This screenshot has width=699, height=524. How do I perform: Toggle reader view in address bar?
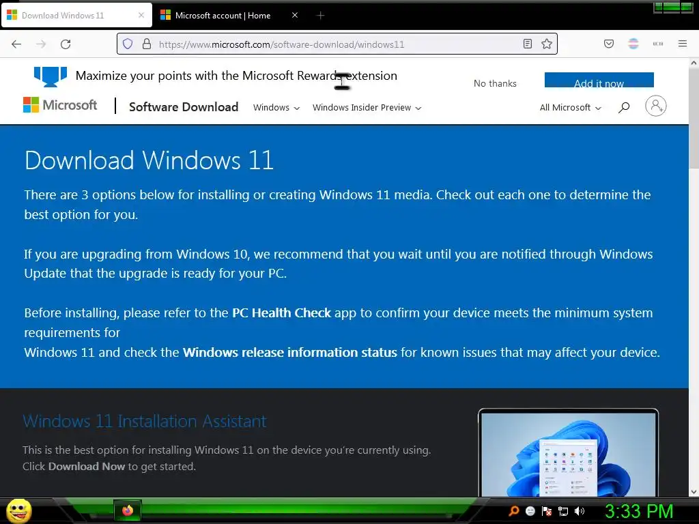[x=528, y=44]
